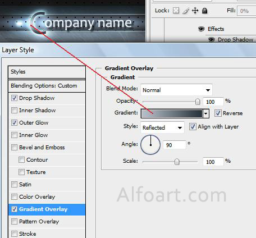This screenshot has width=256, height=238.
Task: Open the Styles presets section
Action: pos(47,72)
